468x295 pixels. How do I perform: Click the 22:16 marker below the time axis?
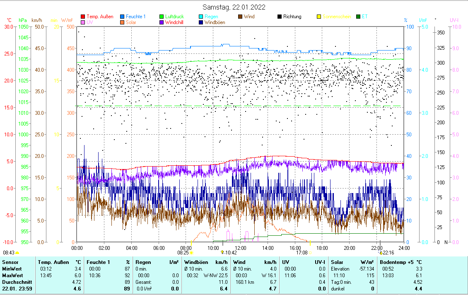click(x=381, y=252)
